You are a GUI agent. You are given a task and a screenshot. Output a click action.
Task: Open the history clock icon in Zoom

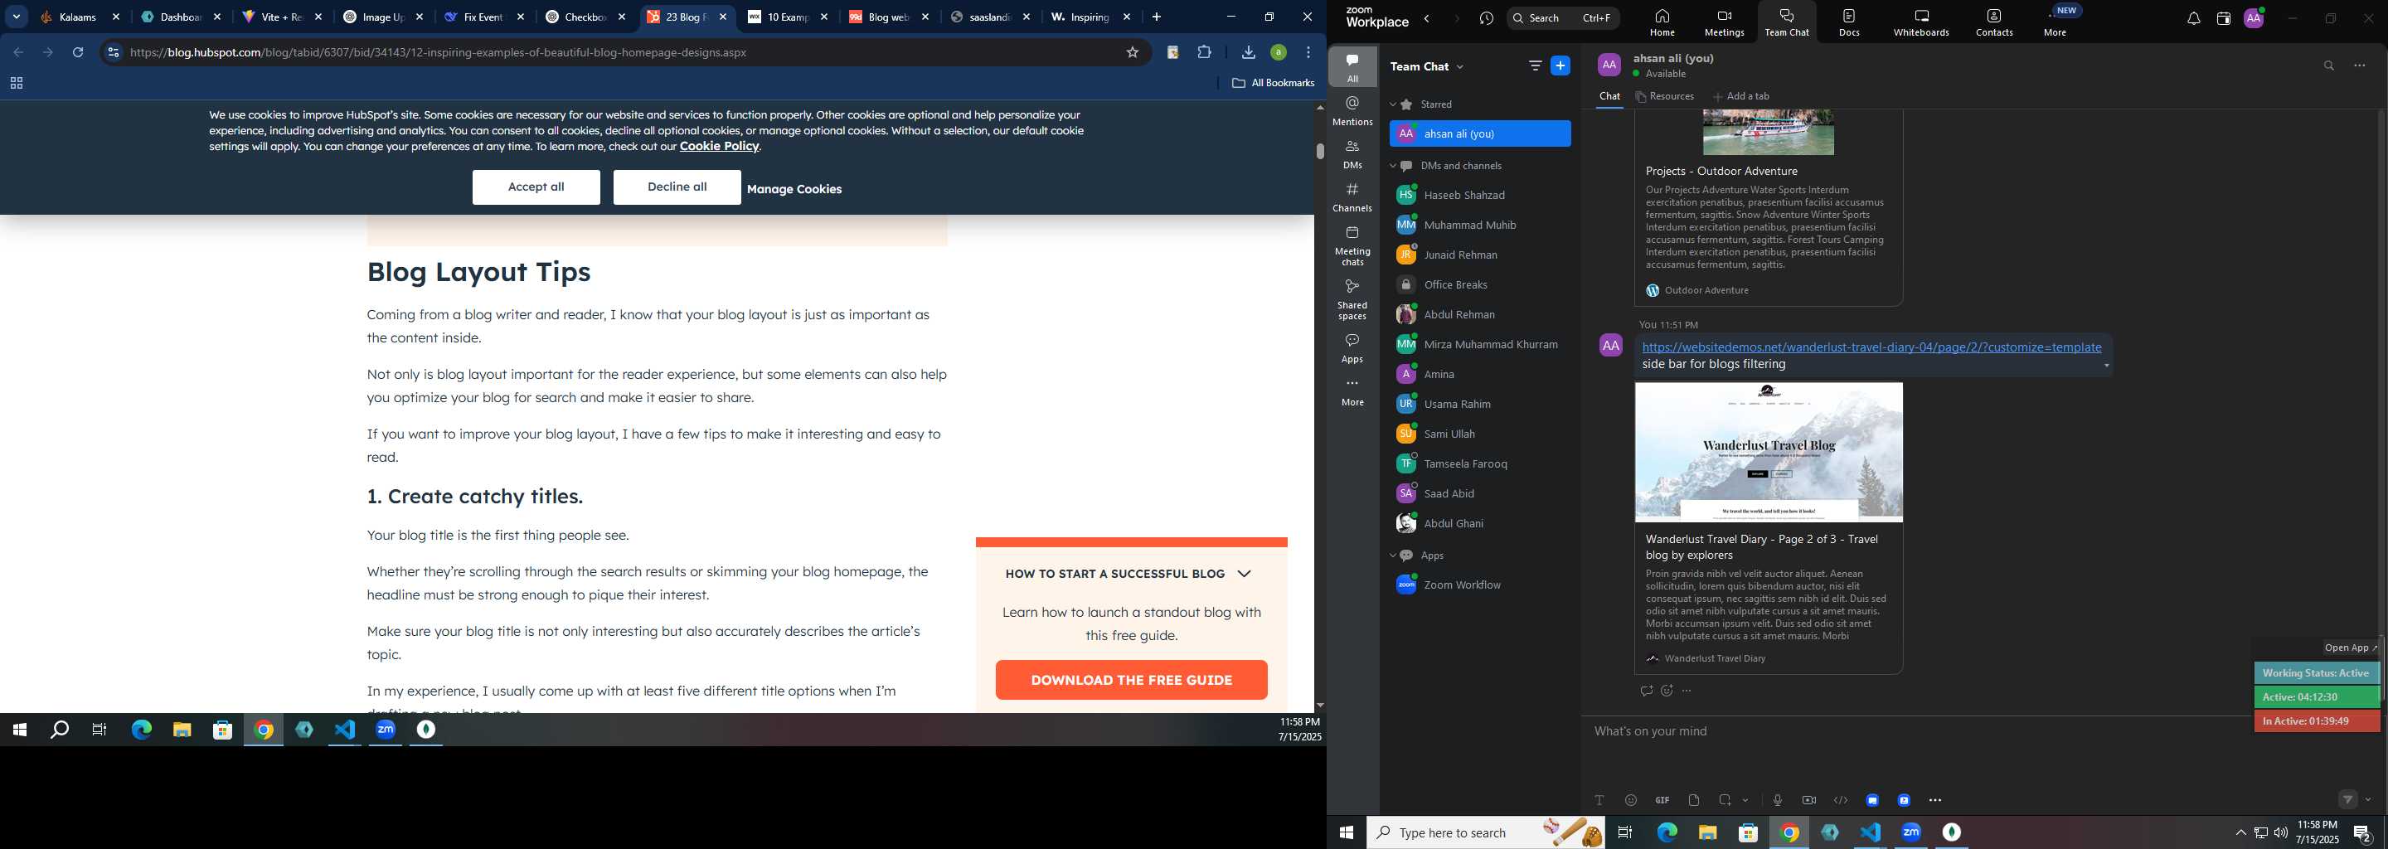[1487, 18]
